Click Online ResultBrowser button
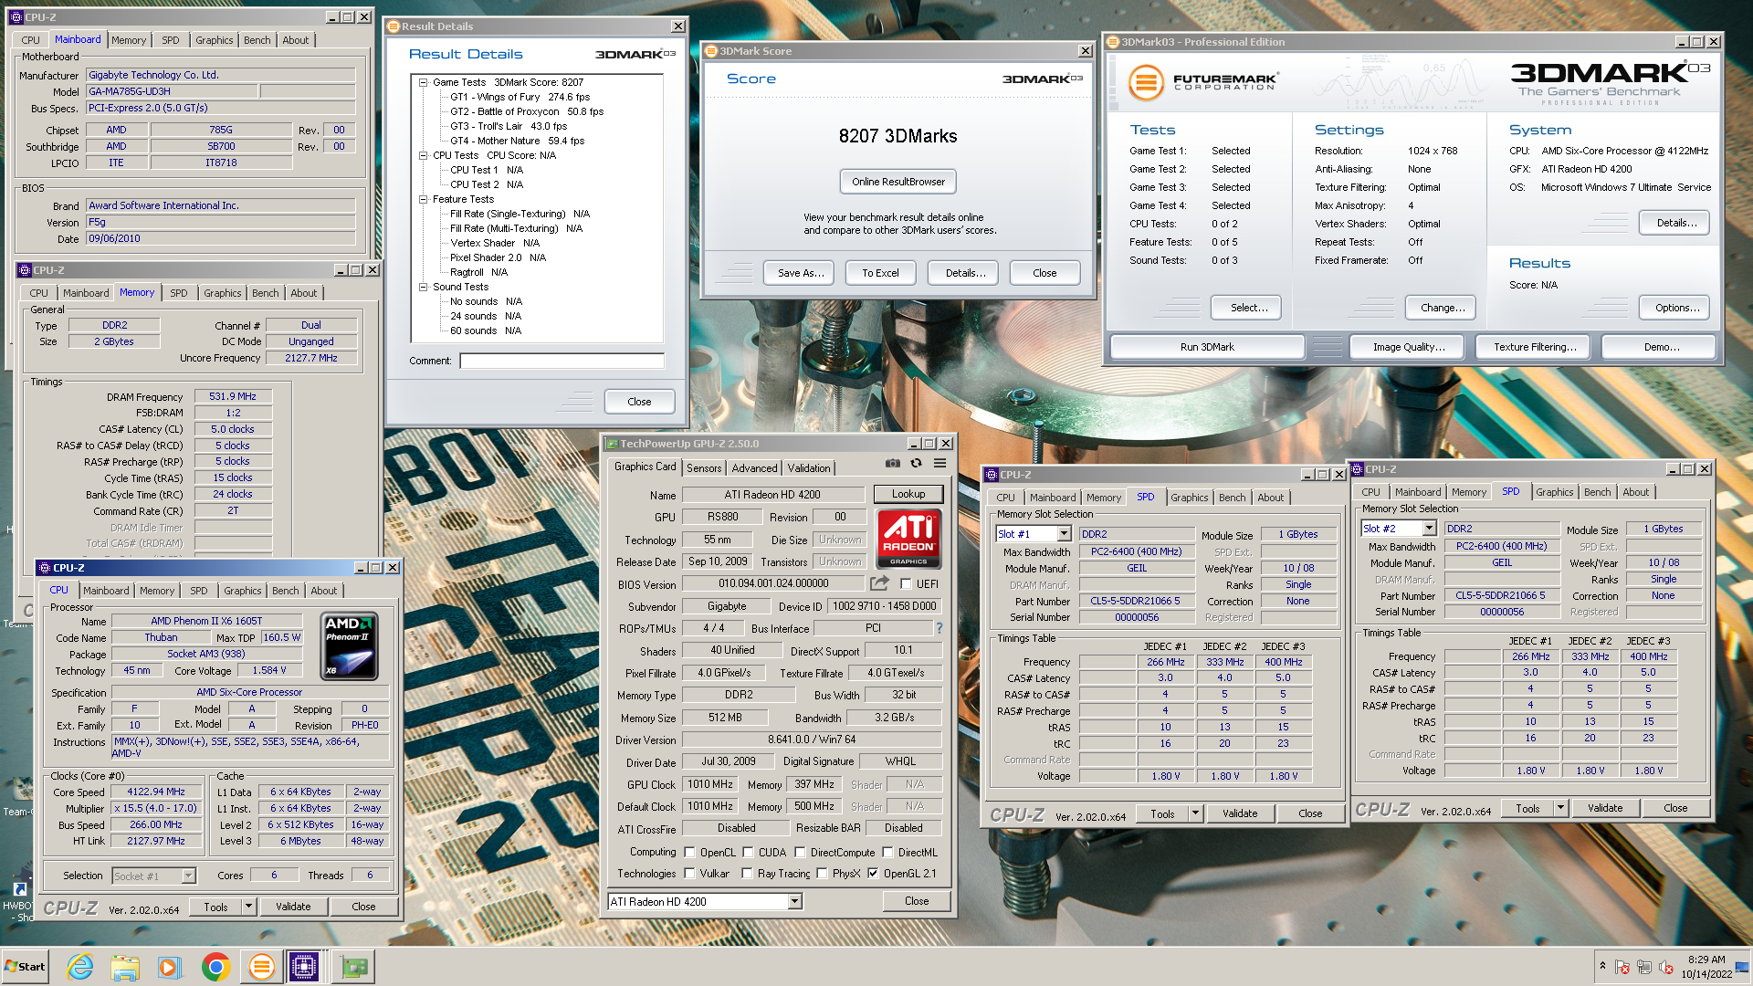The width and height of the screenshot is (1753, 986). pos(898,182)
